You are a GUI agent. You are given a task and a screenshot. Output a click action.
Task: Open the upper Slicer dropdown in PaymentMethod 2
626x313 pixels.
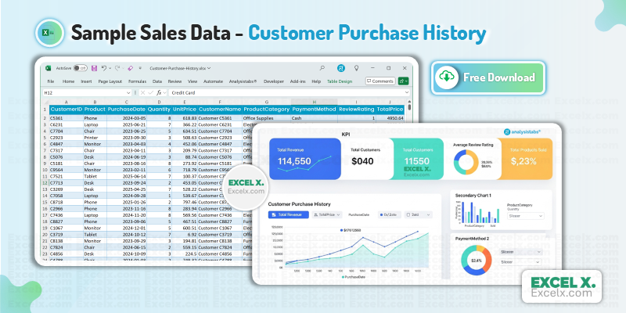coord(520,252)
